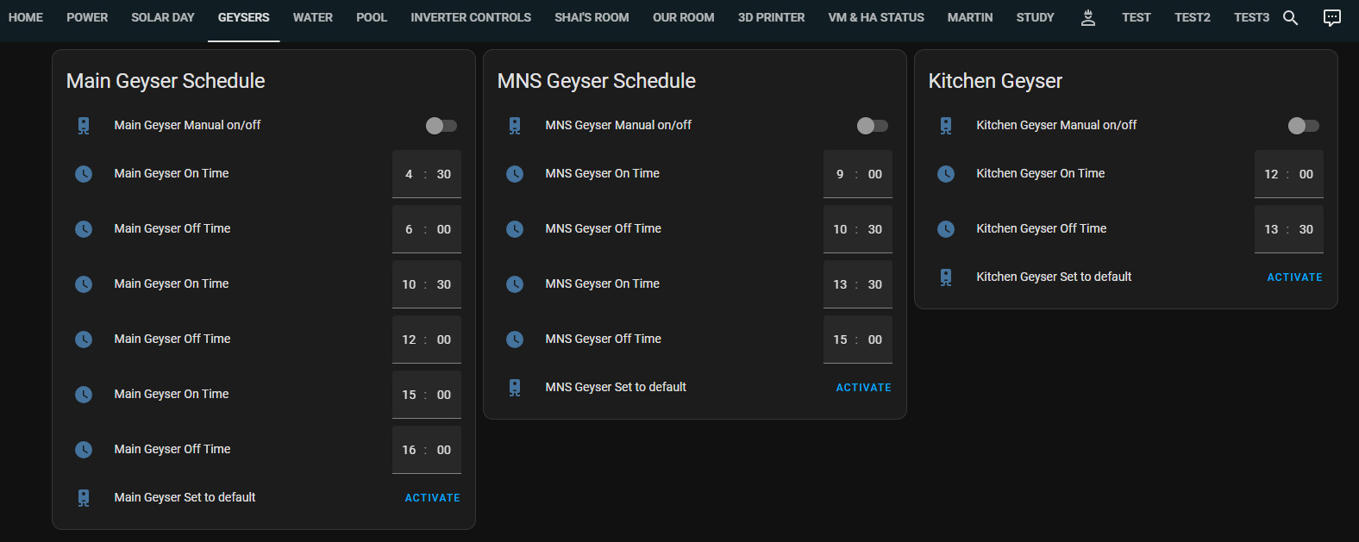Click minutes field of MNS Geyser Off Time 15:00

875,340
